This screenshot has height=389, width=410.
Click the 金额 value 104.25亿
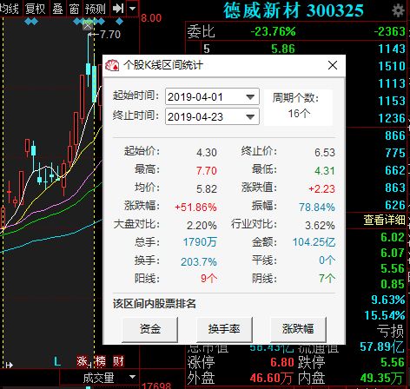314,242
